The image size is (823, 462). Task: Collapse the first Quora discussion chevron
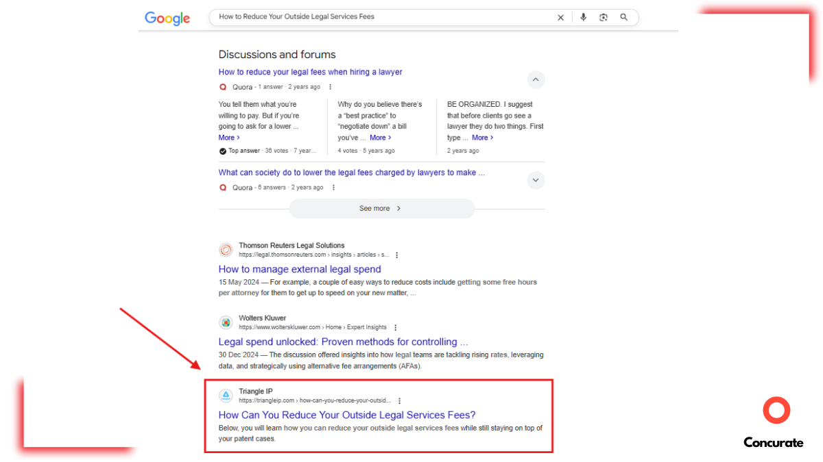[536, 80]
